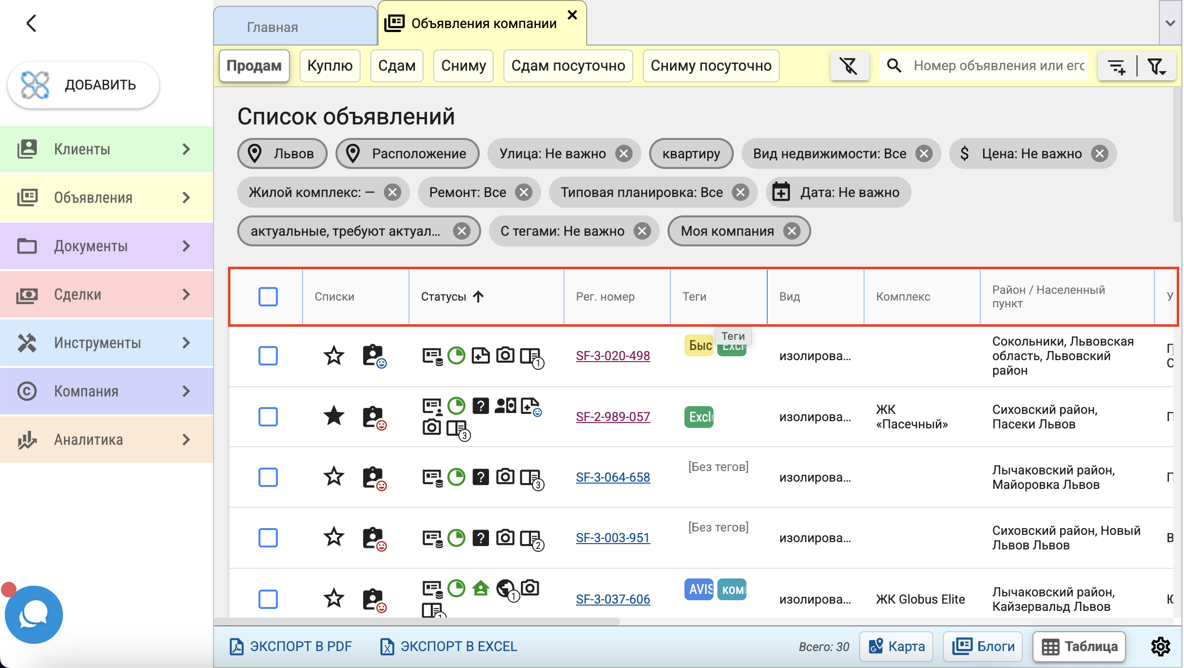
Task: Click the back arrow icon in sidebar
Action: pyautogui.click(x=31, y=23)
